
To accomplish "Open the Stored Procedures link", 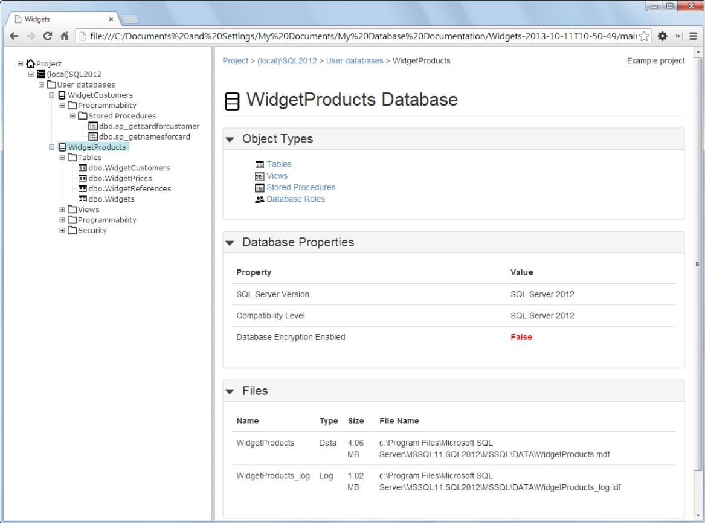I will (x=301, y=187).
